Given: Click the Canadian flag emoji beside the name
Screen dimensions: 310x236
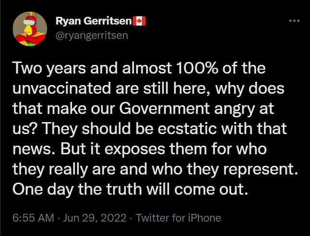Looking at the screenshot, I should coord(141,22).
